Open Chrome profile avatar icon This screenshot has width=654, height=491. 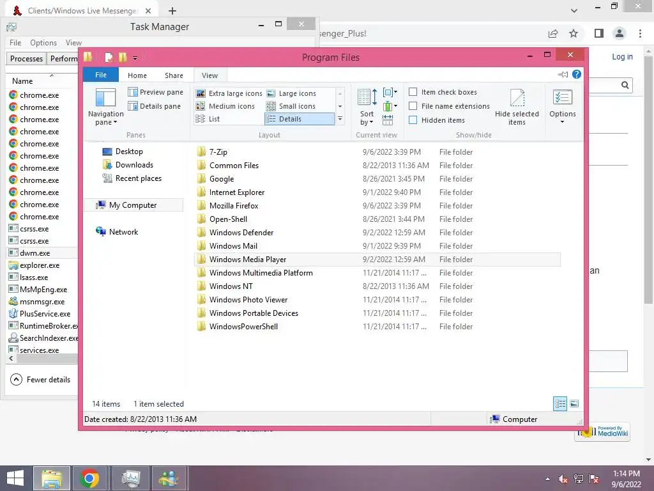[x=620, y=33]
